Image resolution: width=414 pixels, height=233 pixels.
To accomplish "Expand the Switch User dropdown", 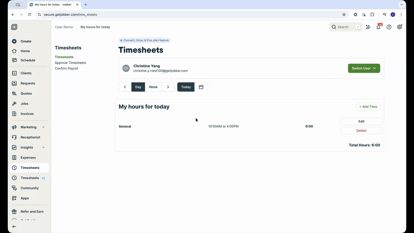I will coord(364,68).
